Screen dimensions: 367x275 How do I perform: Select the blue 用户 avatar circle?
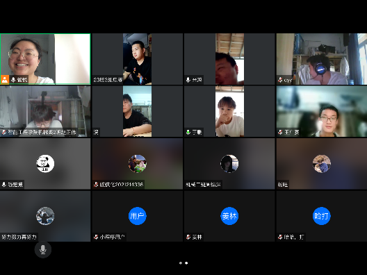[138, 216]
